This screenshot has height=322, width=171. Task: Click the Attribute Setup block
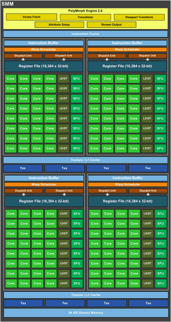coord(59,25)
